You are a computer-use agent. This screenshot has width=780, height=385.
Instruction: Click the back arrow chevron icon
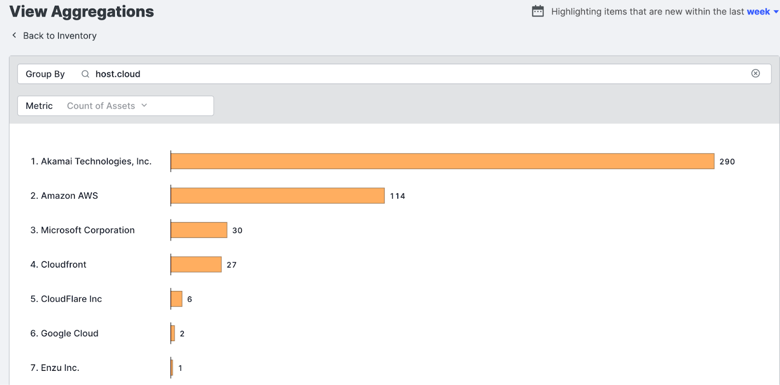click(x=14, y=35)
